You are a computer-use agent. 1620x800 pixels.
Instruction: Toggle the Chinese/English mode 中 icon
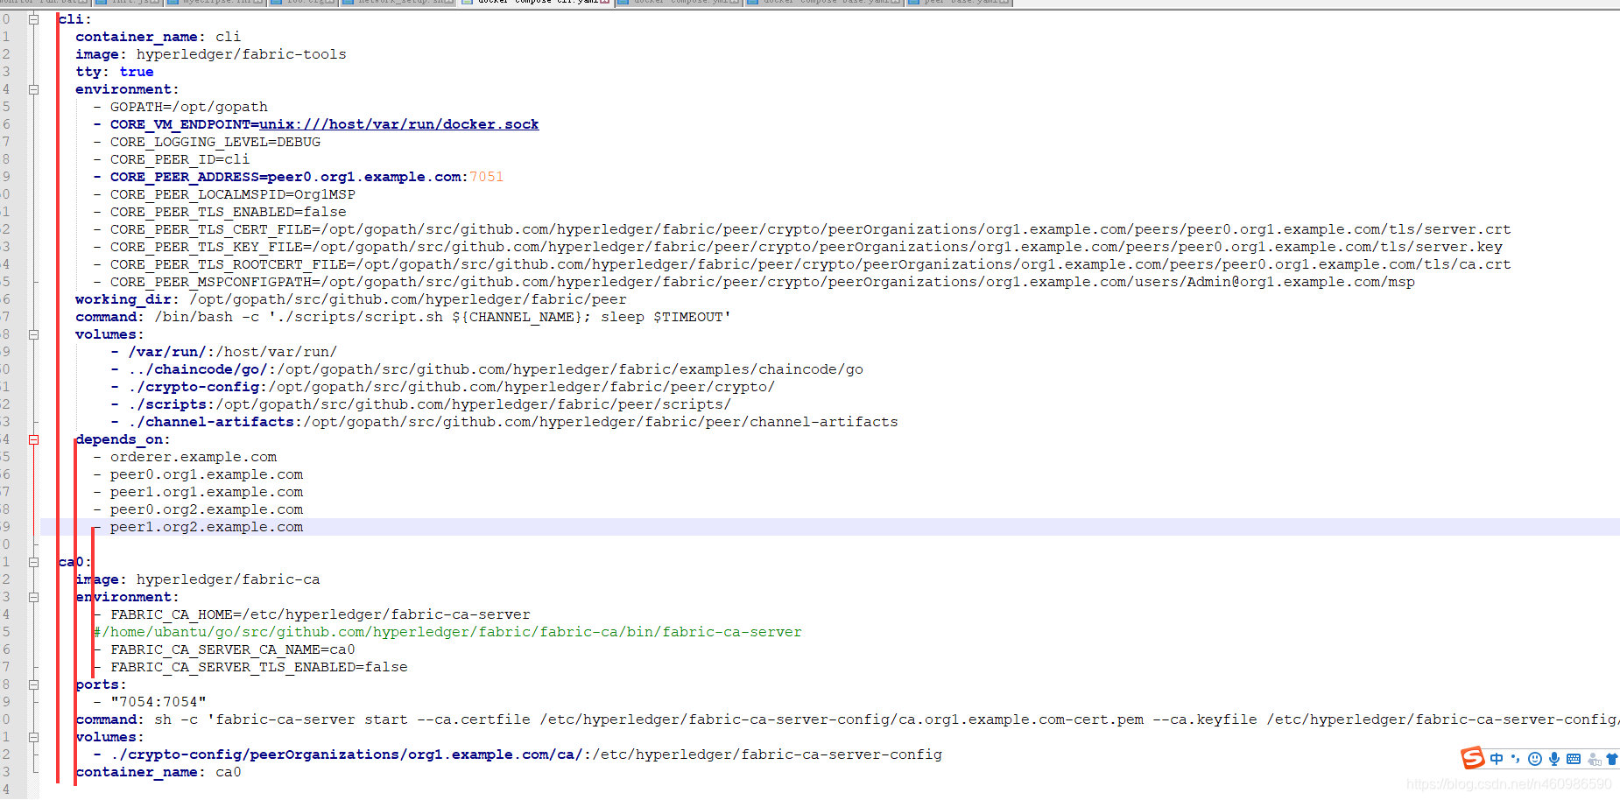pyautogui.click(x=1497, y=759)
